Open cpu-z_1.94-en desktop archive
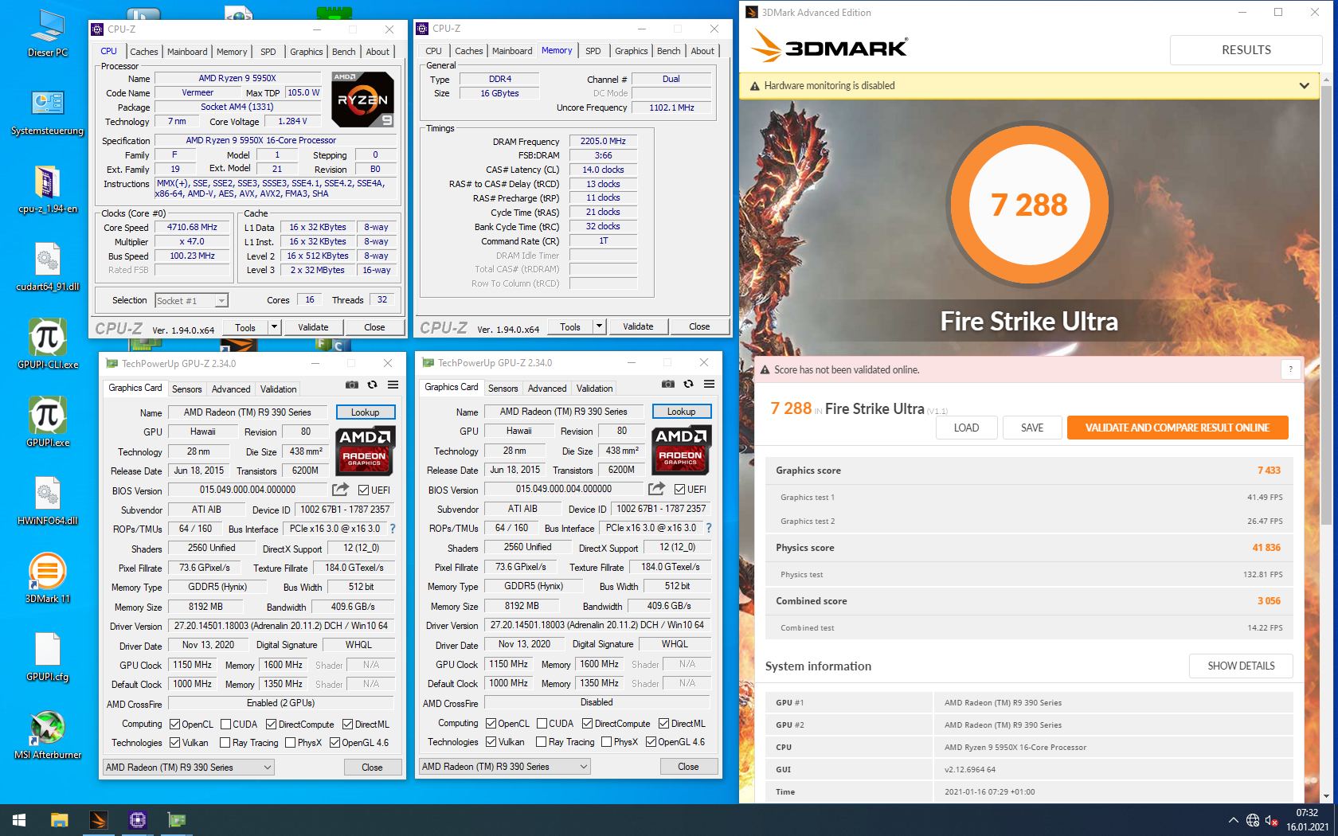 tap(48, 189)
